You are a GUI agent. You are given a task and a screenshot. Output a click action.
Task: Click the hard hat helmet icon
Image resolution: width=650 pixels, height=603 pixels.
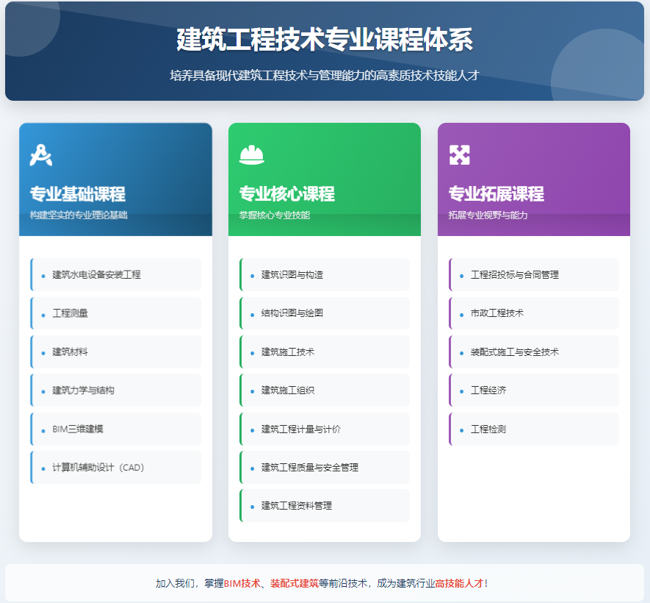tap(251, 155)
